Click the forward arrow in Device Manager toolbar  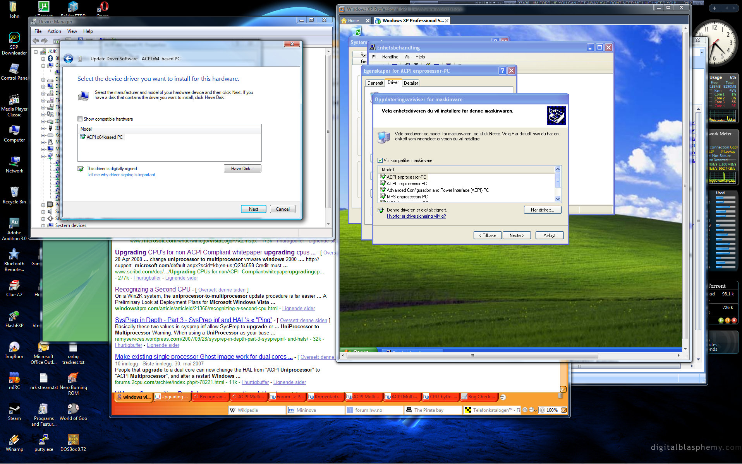(45, 41)
